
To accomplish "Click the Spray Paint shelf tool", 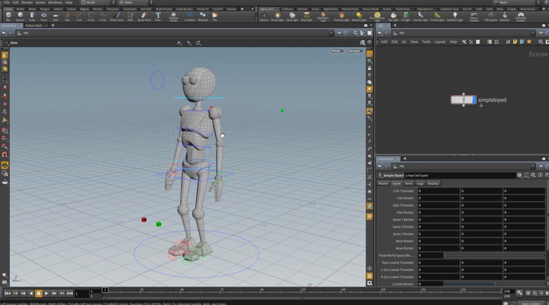I will [144, 16].
